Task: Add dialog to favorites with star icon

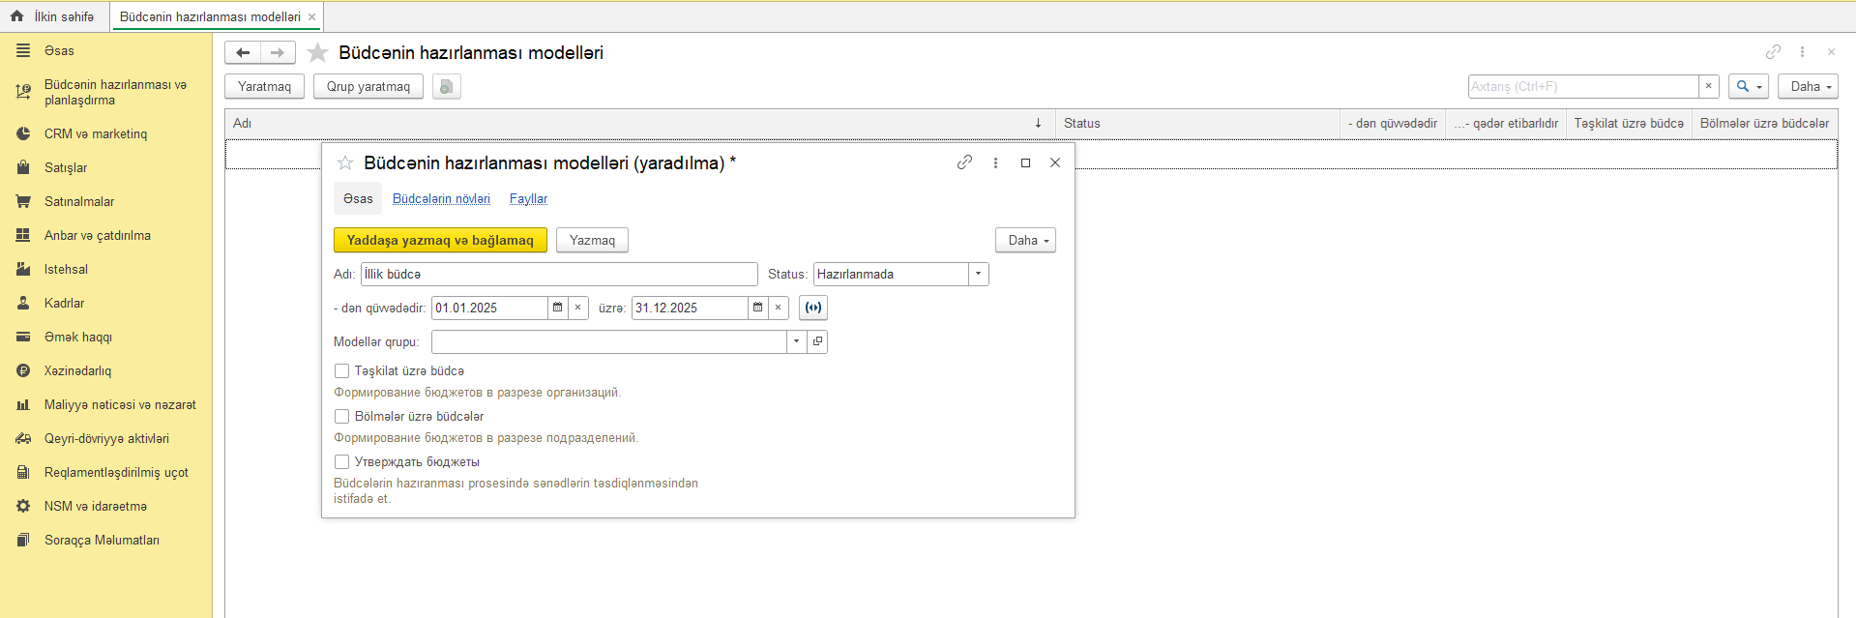Action: click(x=345, y=162)
